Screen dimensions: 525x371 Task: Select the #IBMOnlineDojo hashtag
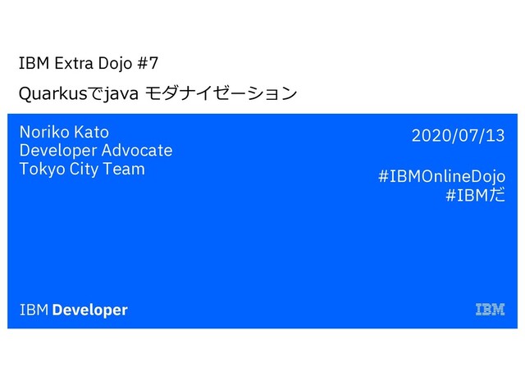pos(441,177)
